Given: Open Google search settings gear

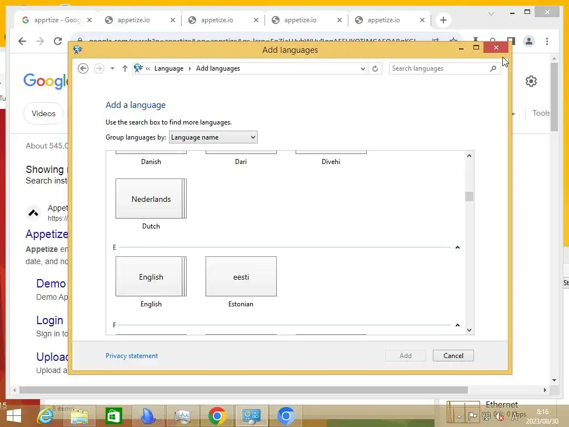Looking at the screenshot, I should pos(531,81).
